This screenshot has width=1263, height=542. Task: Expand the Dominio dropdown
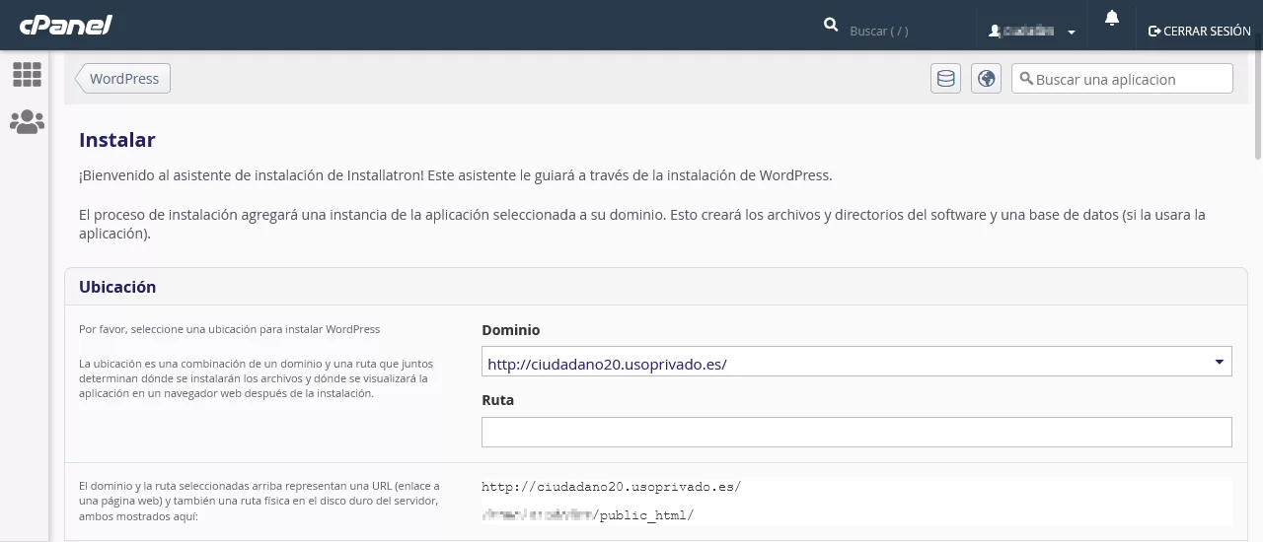click(x=856, y=364)
